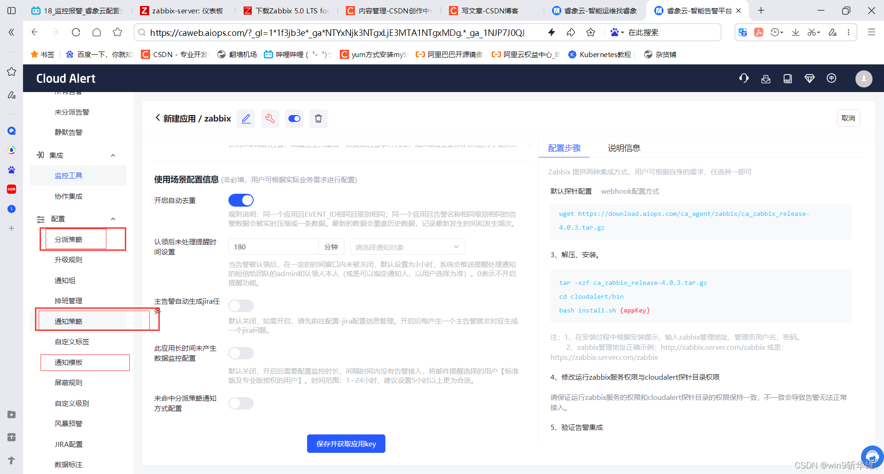
Task: Bookmark page with star icon in address bar
Action: 591,32
